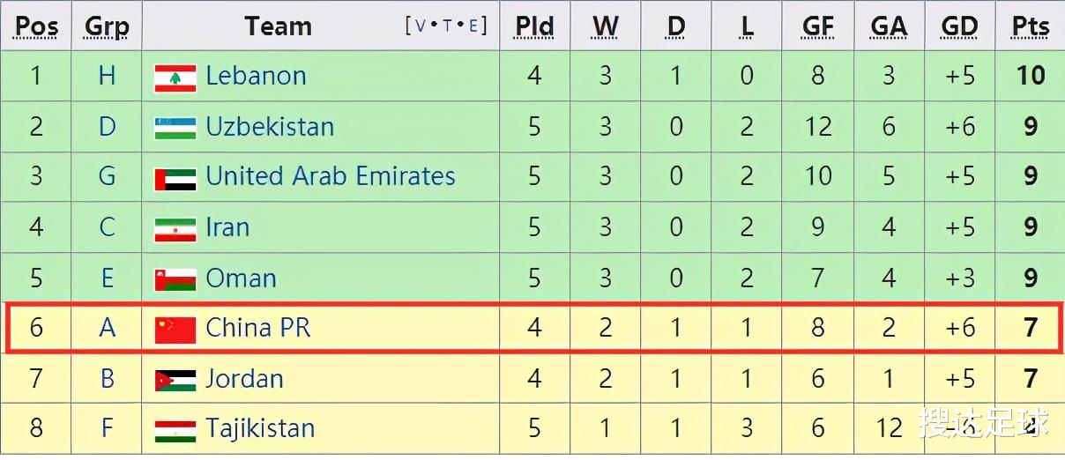1065x460 pixels.
Task: Open the United Arab Emirates link
Action: 331,176
